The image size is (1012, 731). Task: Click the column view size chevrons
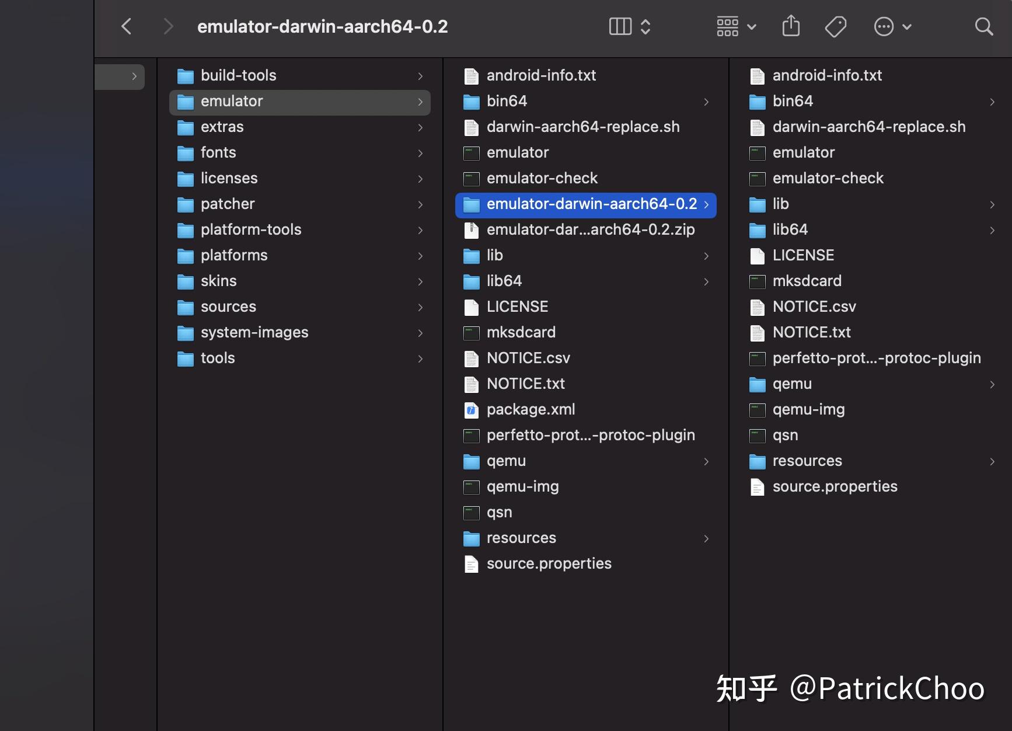point(646,26)
